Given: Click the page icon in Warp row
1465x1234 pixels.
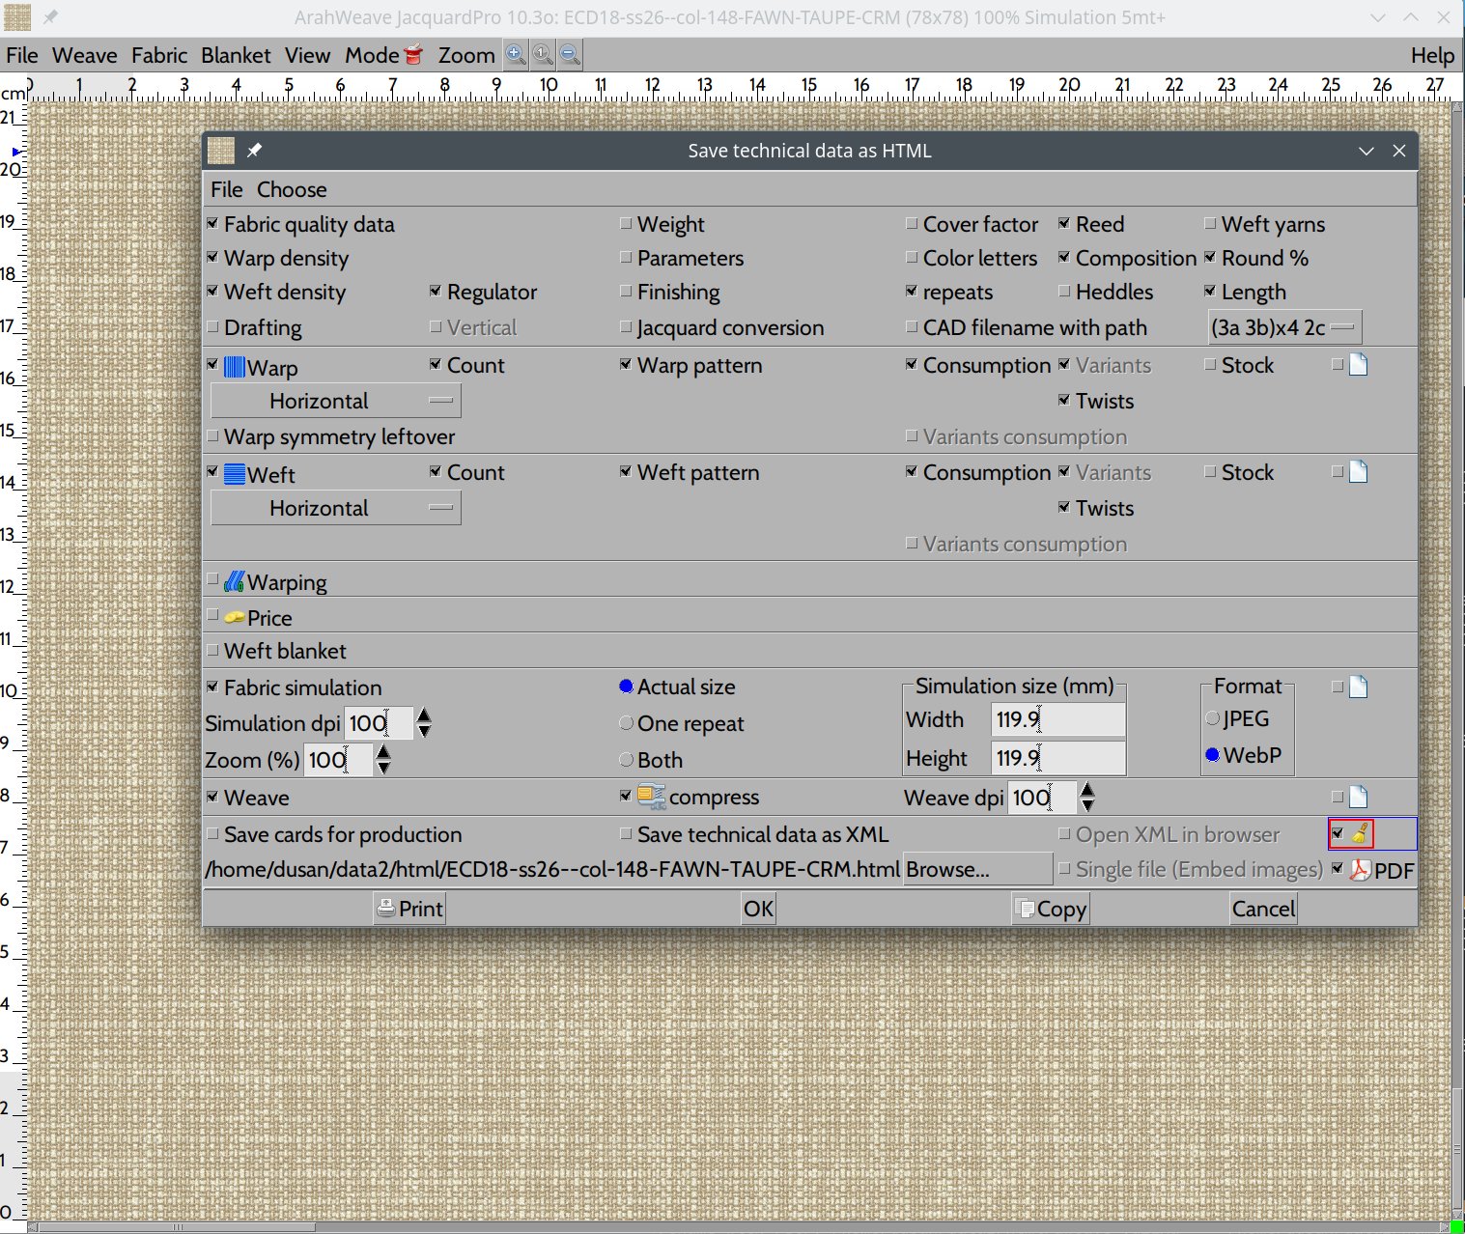Looking at the screenshot, I should [x=1358, y=365].
